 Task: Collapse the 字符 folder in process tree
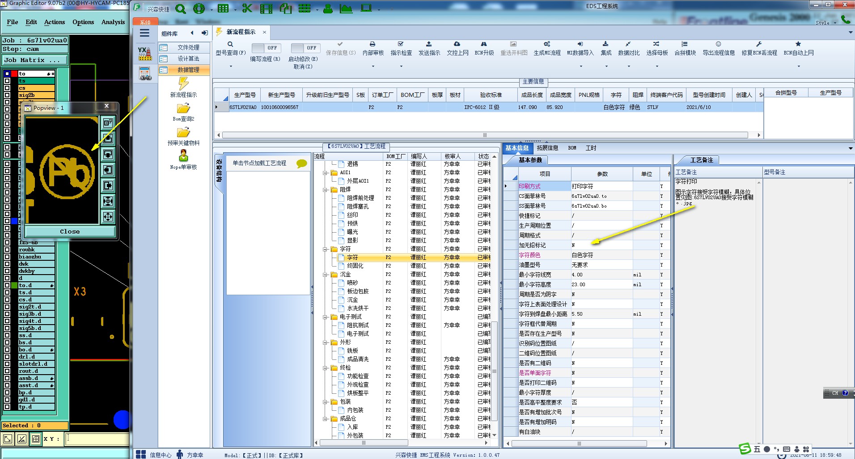[x=325, y=249]
